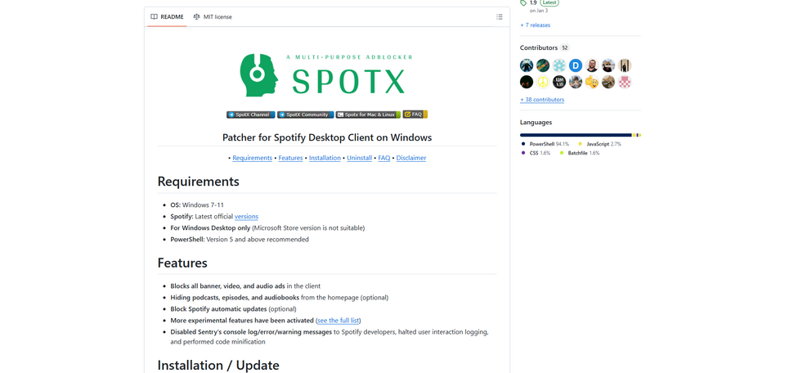Open the light-blue pixel pattern avatar
This screenshot has height=373, width=785.
(559, 65)
